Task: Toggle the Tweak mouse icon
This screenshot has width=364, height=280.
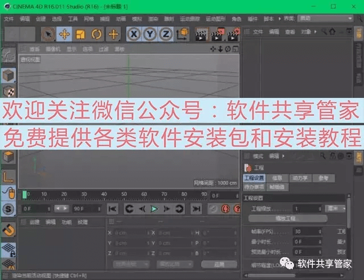Action: [9, 192]
